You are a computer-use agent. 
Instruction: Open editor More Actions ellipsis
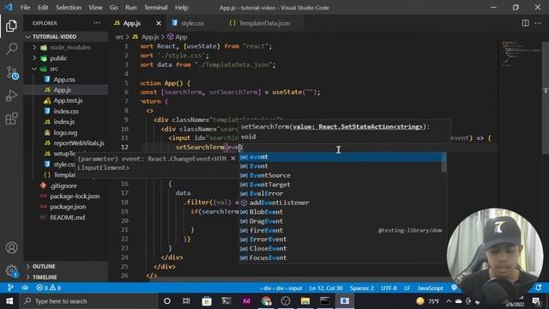(538, 23)
